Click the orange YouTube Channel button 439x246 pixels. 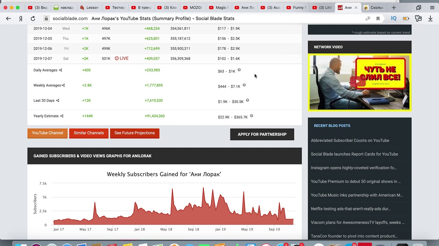coord(48,133)
